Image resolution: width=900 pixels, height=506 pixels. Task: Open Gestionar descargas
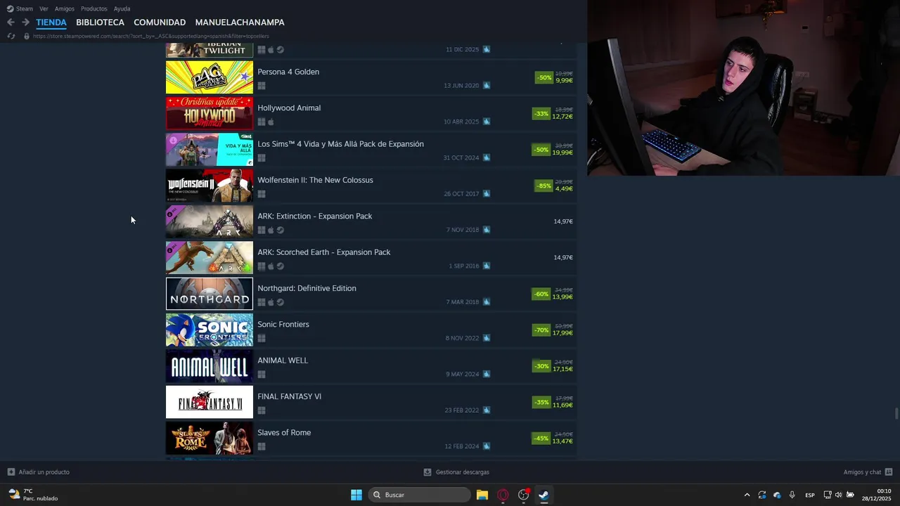point(456,472)
